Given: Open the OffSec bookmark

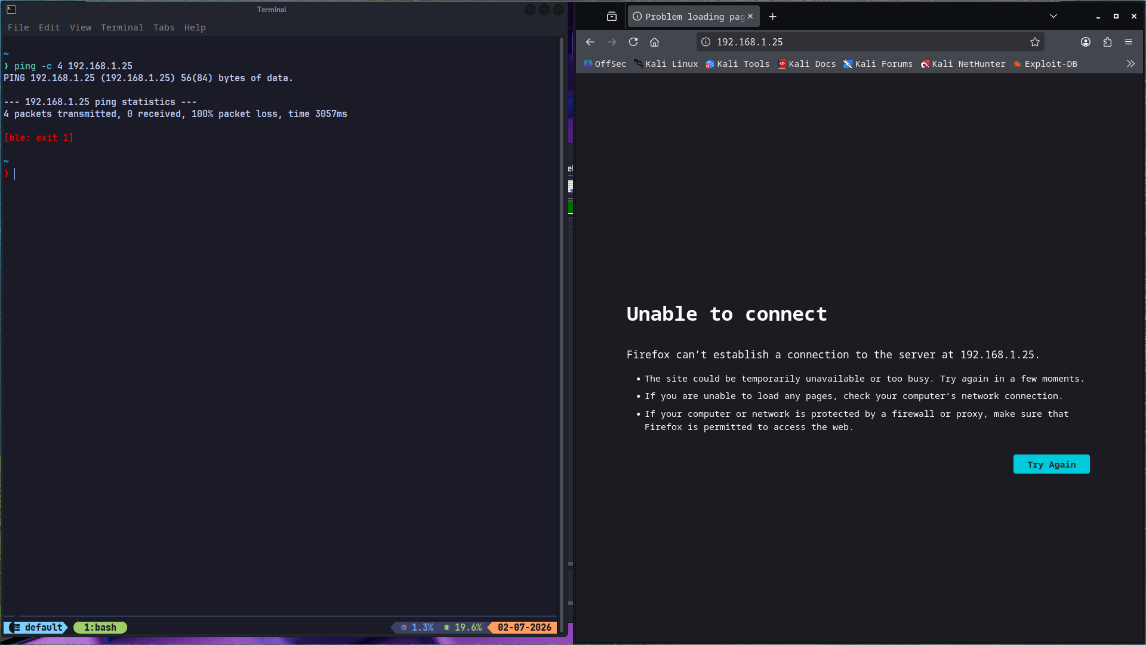Looking at the screenshot, I should [x=605, y=64].
